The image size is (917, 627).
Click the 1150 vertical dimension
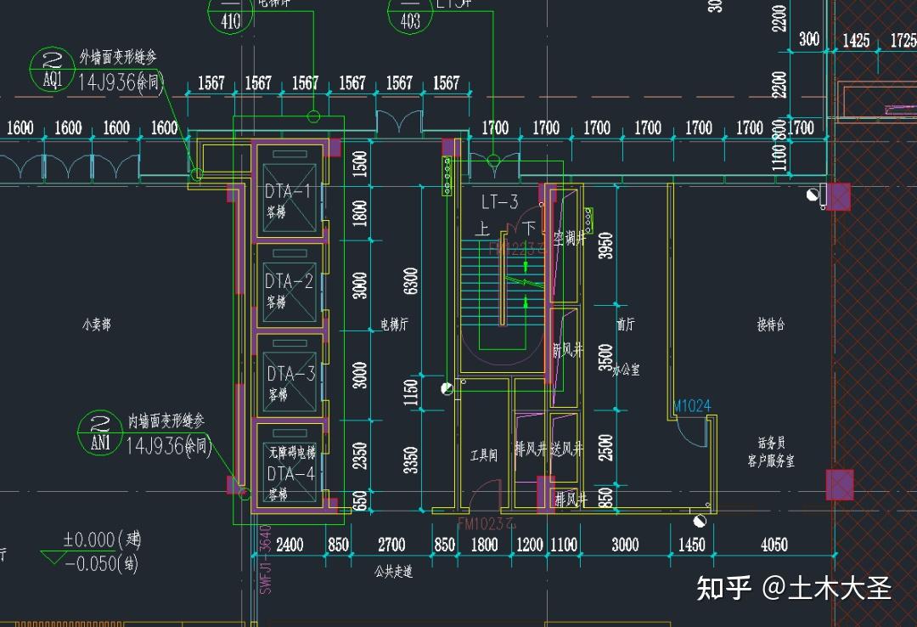pos(411,393)
